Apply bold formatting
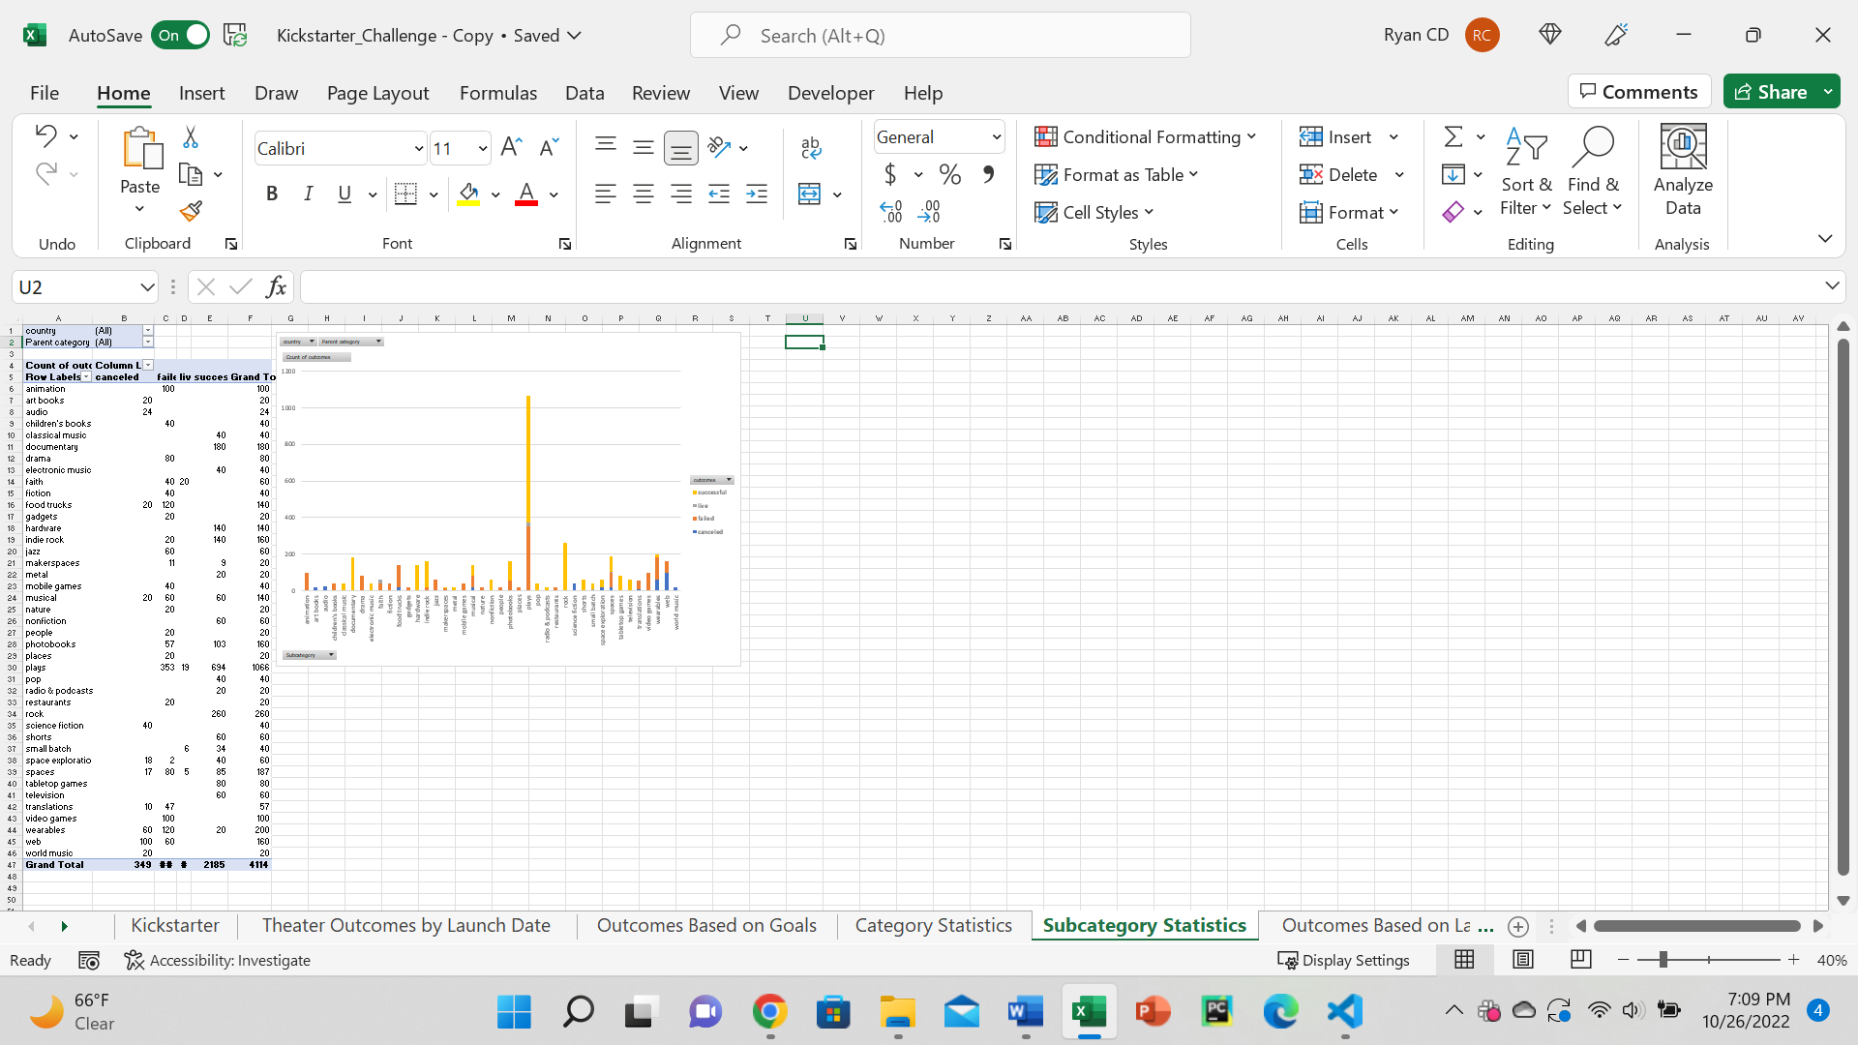This screenshot has height=1045, width=1858. [271, 194]
